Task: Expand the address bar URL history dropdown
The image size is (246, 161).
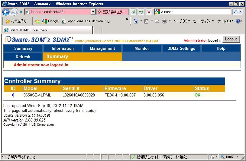Action: pyautogui.click(x=93, y=12)
